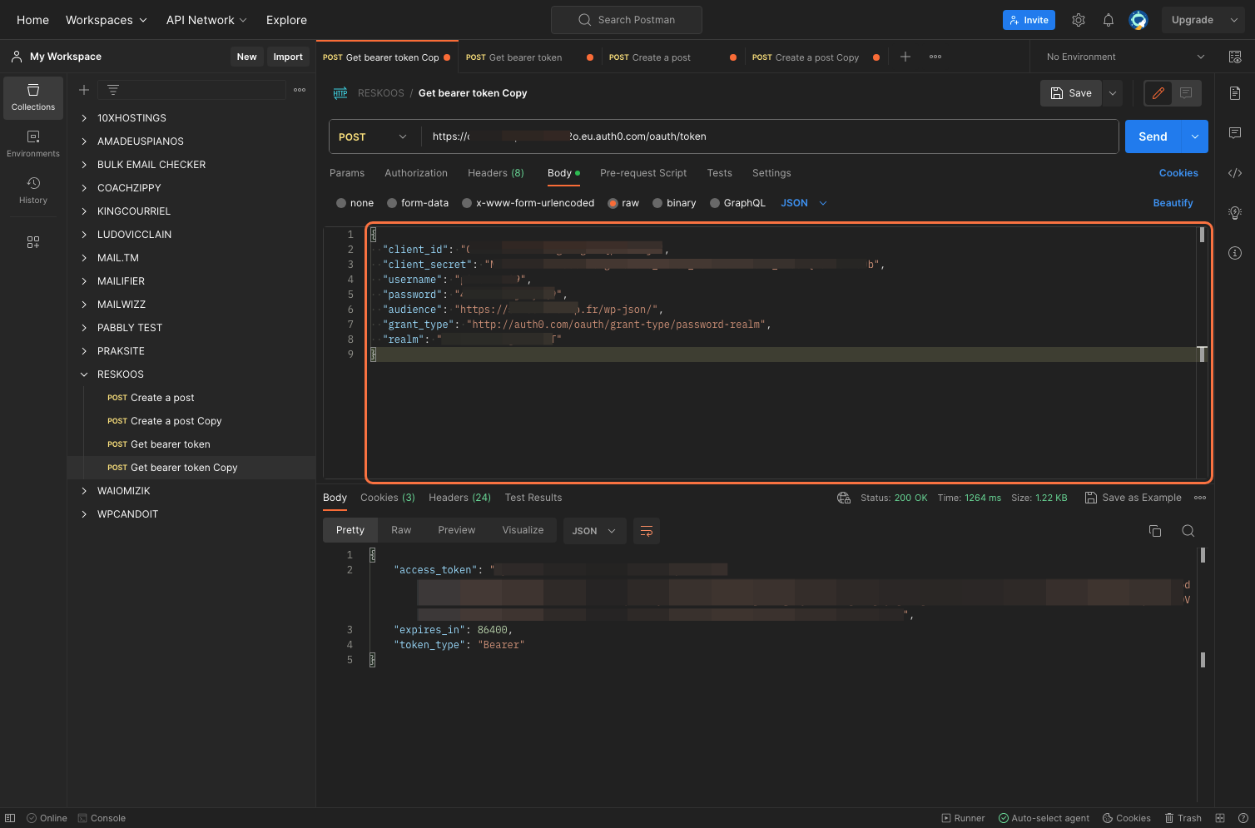Image resolution: width=1255 pixels, height=828 pixels.
Task: Open the settings gear icon
Action: pos(1079,20)
